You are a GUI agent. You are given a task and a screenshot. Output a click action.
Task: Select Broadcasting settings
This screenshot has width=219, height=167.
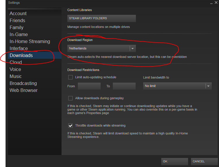[x=35, y=83]
